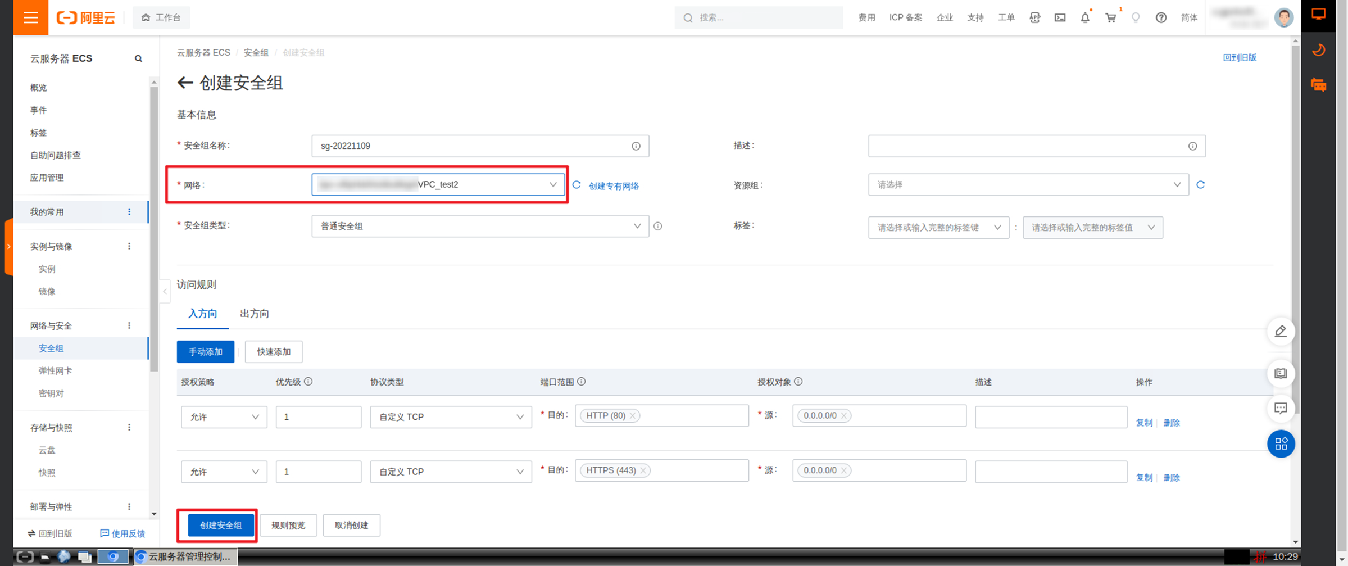
Task: Click the back arrow beside 创建安全组
Action: [185, 83]
